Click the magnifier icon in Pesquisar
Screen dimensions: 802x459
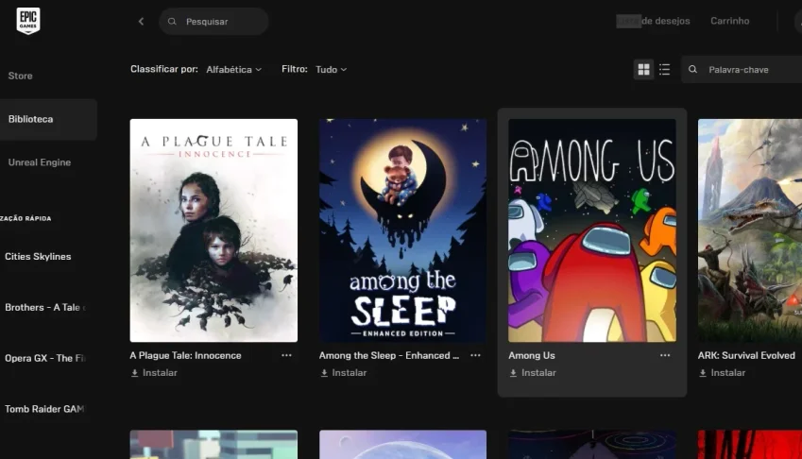click(172, 22)
